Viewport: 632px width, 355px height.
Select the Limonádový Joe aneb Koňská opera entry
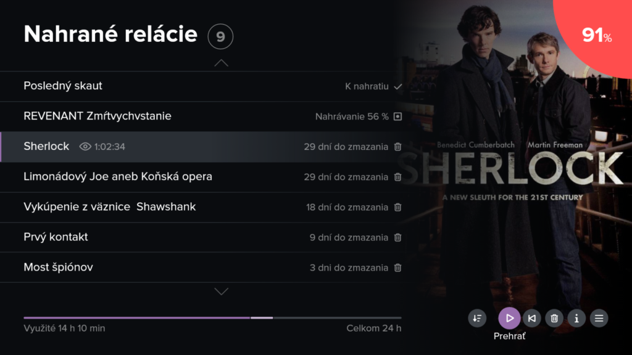pyautogui.click(x=118, y=177)
